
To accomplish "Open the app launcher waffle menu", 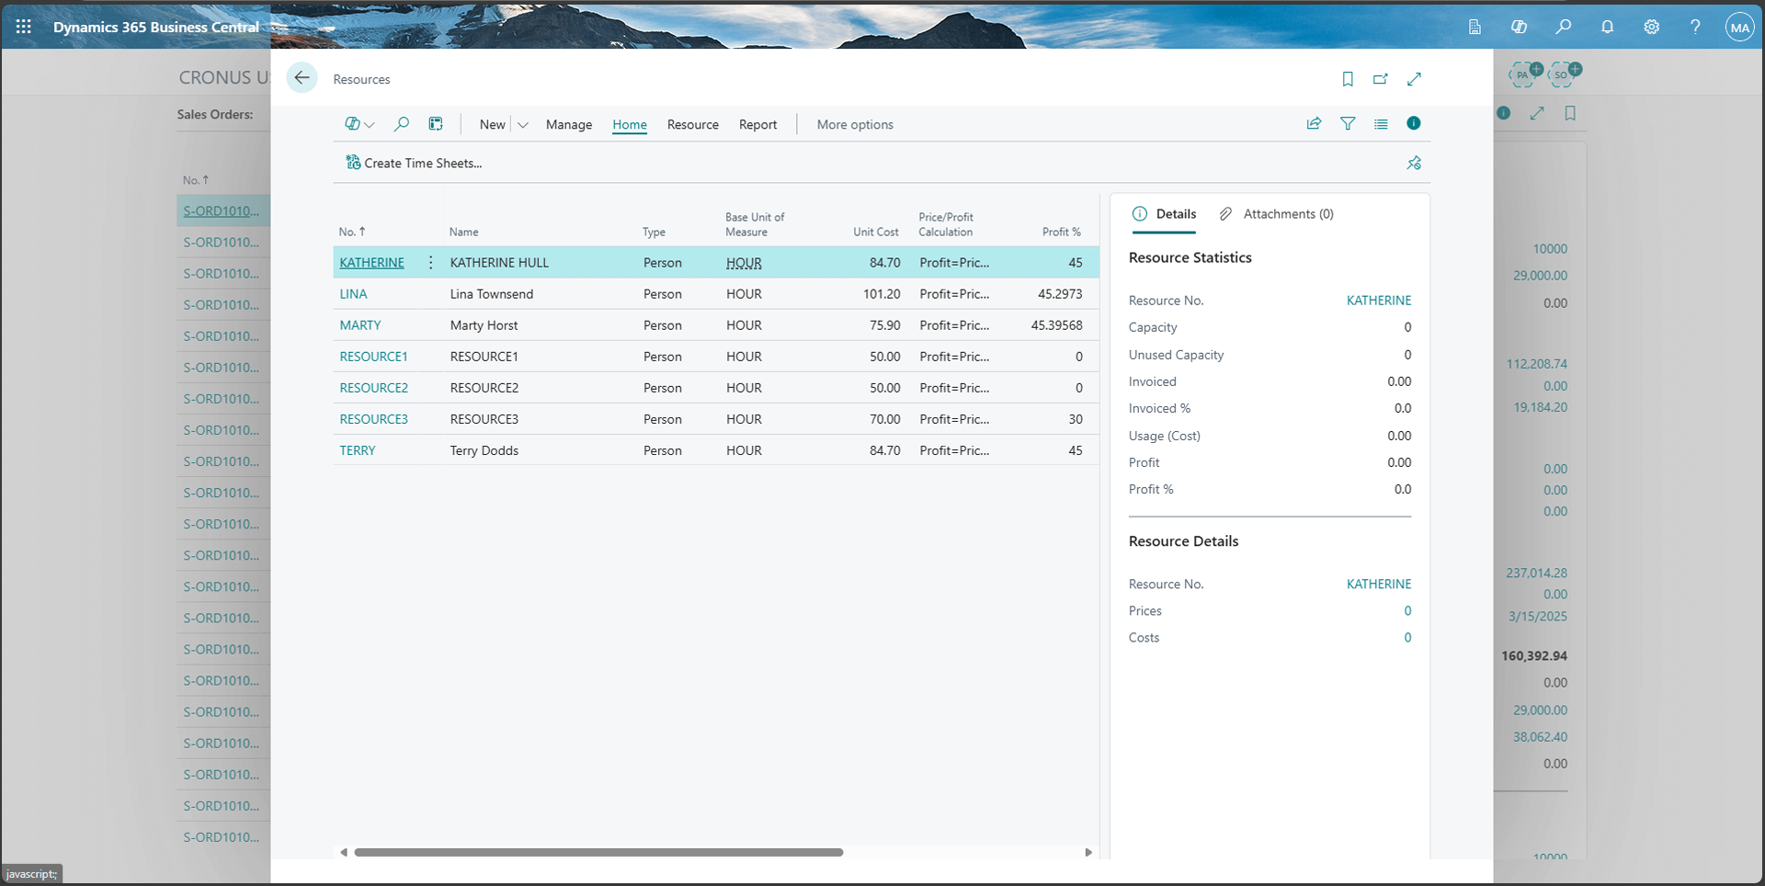I will point(23,26).
